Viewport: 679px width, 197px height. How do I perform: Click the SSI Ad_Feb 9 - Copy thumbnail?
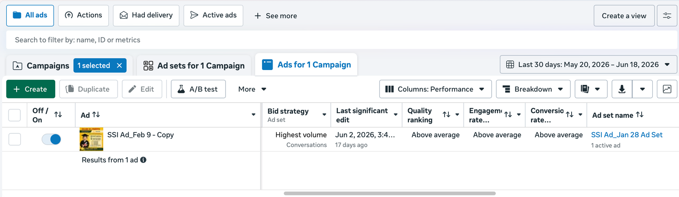tap(91, 139)
